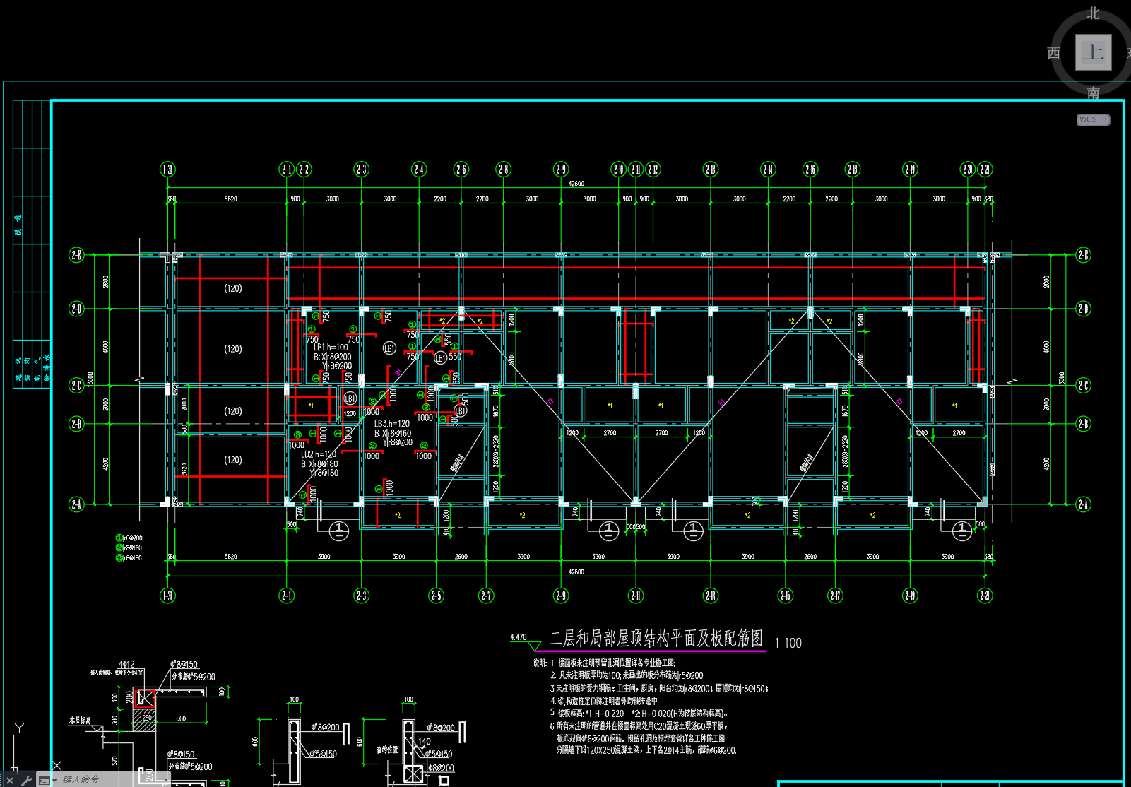This screenshot has height=787, width=1131.
Task: Select the scale text 1:100
Action: click(x=788, y=643)
